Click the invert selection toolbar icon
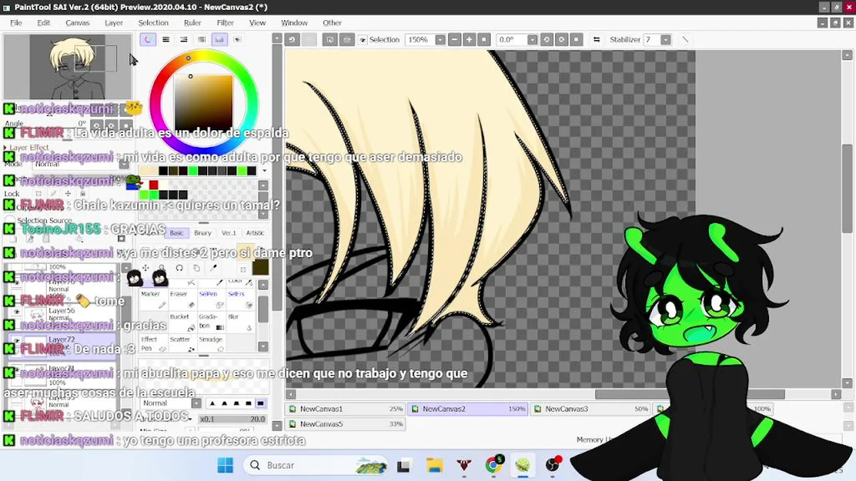Screen dimensions: 856x481 click(346, 39)
